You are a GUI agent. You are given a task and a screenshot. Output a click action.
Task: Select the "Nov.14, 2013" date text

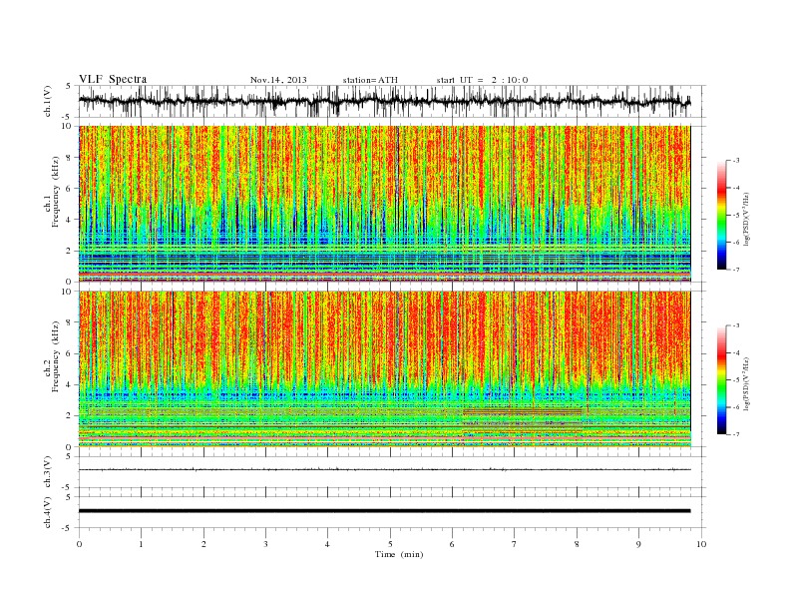click(278, 80)
